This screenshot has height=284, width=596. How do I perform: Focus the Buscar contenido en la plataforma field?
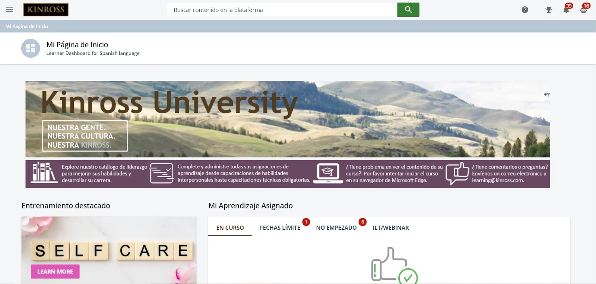[x=282, y=10]
